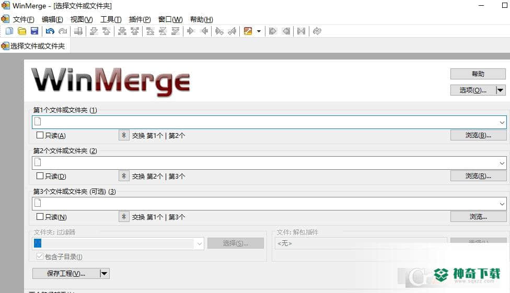Click the WinMerge icon in the title bar
510x293 pixels.
click(6, 6)
